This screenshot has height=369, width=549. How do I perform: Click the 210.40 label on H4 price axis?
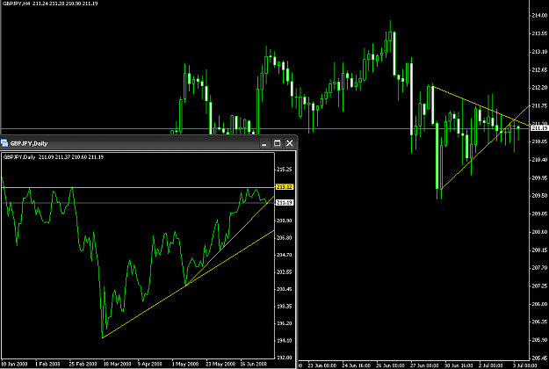click(539, 160)
